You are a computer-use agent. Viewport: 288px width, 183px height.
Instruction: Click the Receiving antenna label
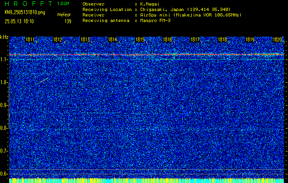[x=106, y=21]
